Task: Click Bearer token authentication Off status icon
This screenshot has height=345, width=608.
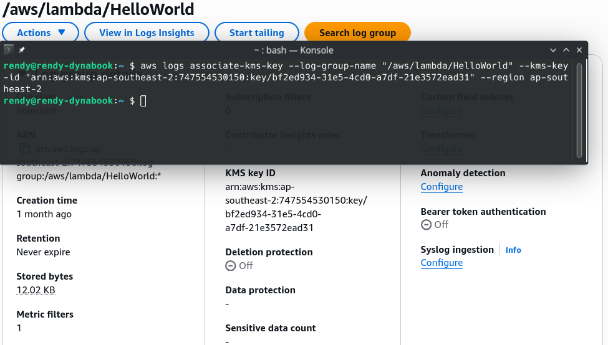Action: pos(426,225)
